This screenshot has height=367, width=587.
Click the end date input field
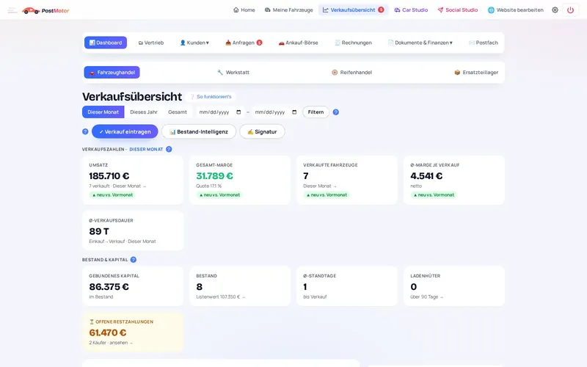[276, 112]
